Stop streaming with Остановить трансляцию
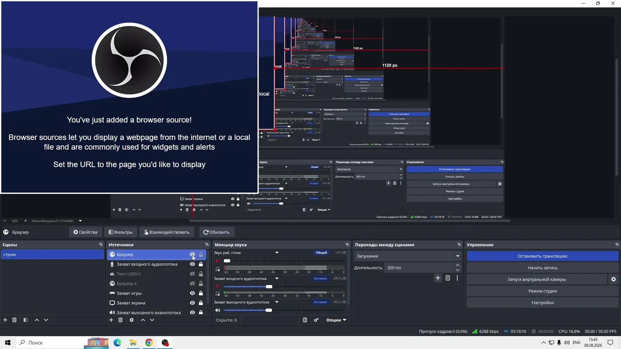The height and width of the screenshot is (349, 621). pos(542,256)
